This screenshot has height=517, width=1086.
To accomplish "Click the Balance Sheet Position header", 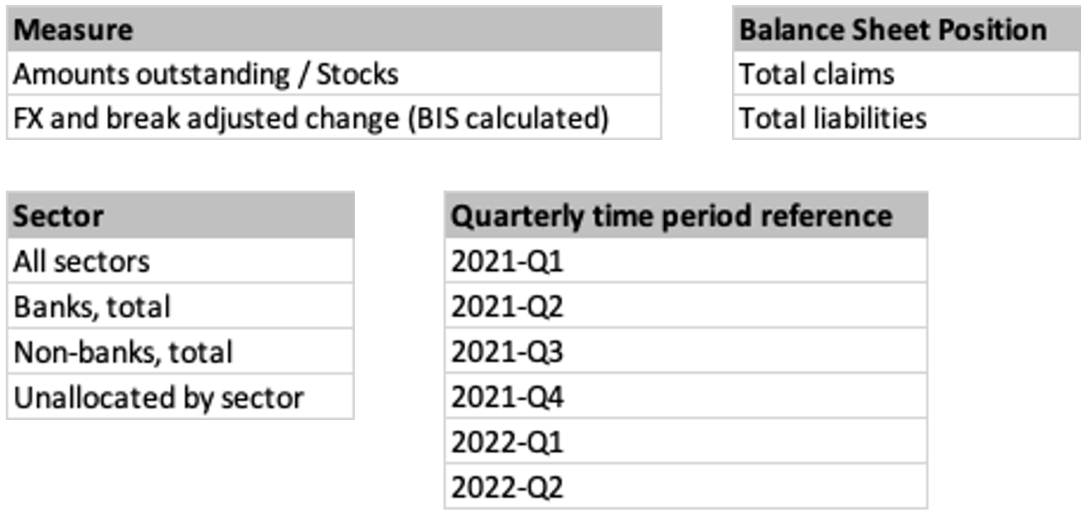I will click(906, 30).
